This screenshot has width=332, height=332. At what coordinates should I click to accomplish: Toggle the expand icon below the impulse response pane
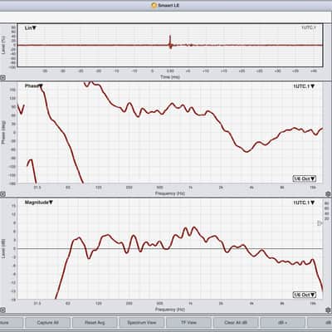coord(2,78)
